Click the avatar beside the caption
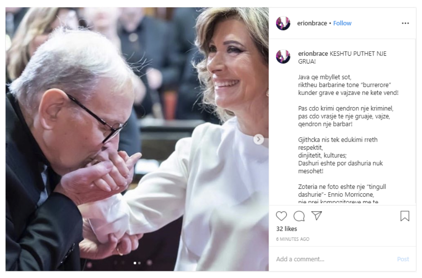Viewport: 422px width, 278px height. tap(283, 56)
